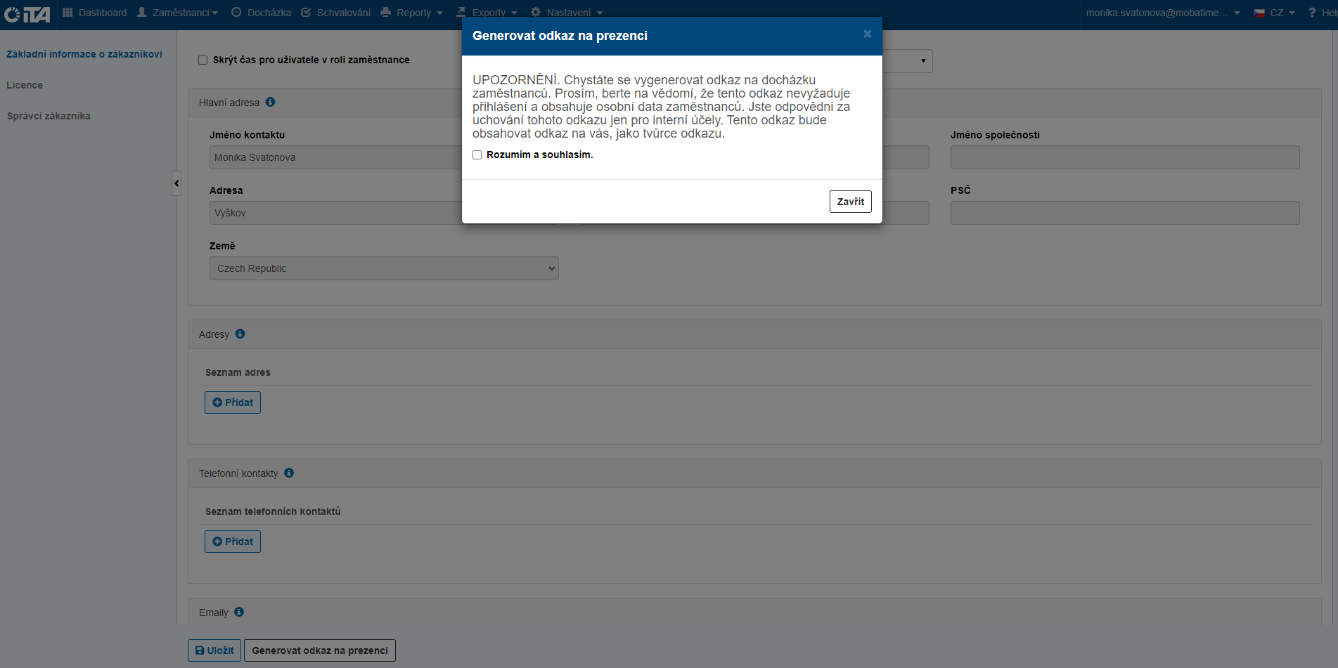This screenshot has height=668, width=1338.
Task: Click info icon next to Hlavní adresa
Action: click(271, 102)
